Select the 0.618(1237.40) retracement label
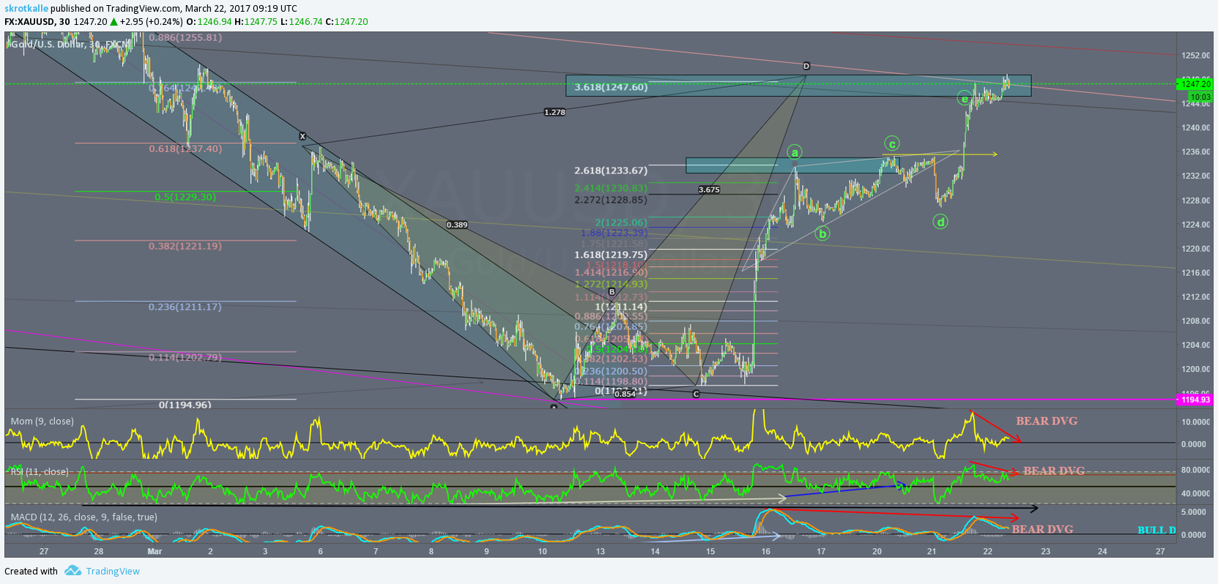The width and height of the screenshot is (1218, 584). tap(185, 149)
